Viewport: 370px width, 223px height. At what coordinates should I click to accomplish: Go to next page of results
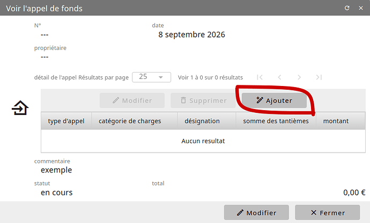tap(299, 77)
